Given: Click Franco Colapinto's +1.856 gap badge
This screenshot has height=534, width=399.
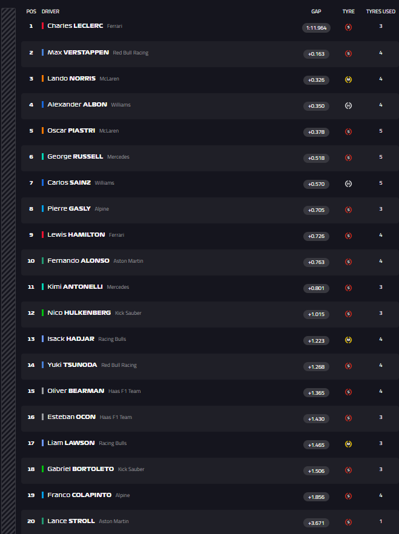Looking at the screenshot, I should tap(316, 497).
